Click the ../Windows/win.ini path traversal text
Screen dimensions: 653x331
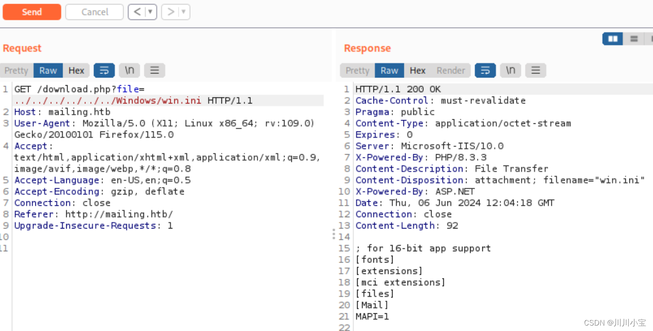pyautogui.click(x=108, y=101)
